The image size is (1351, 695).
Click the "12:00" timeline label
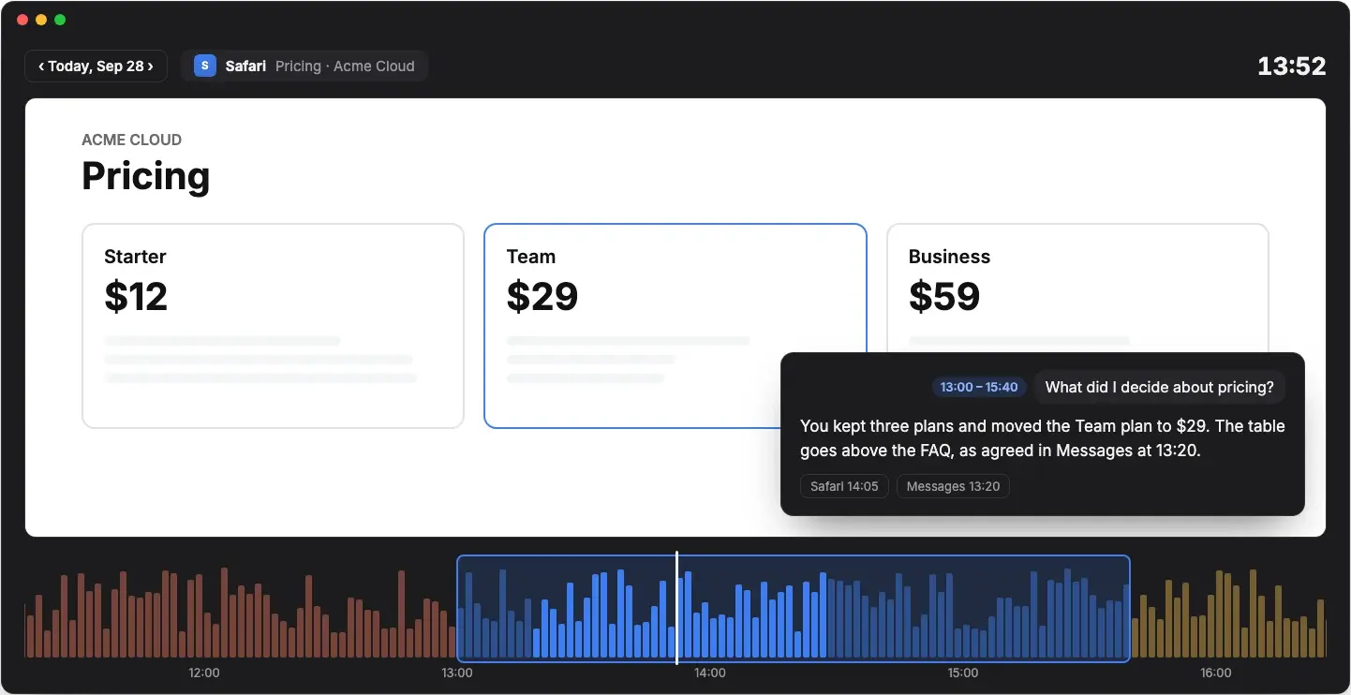click(204, 673)
